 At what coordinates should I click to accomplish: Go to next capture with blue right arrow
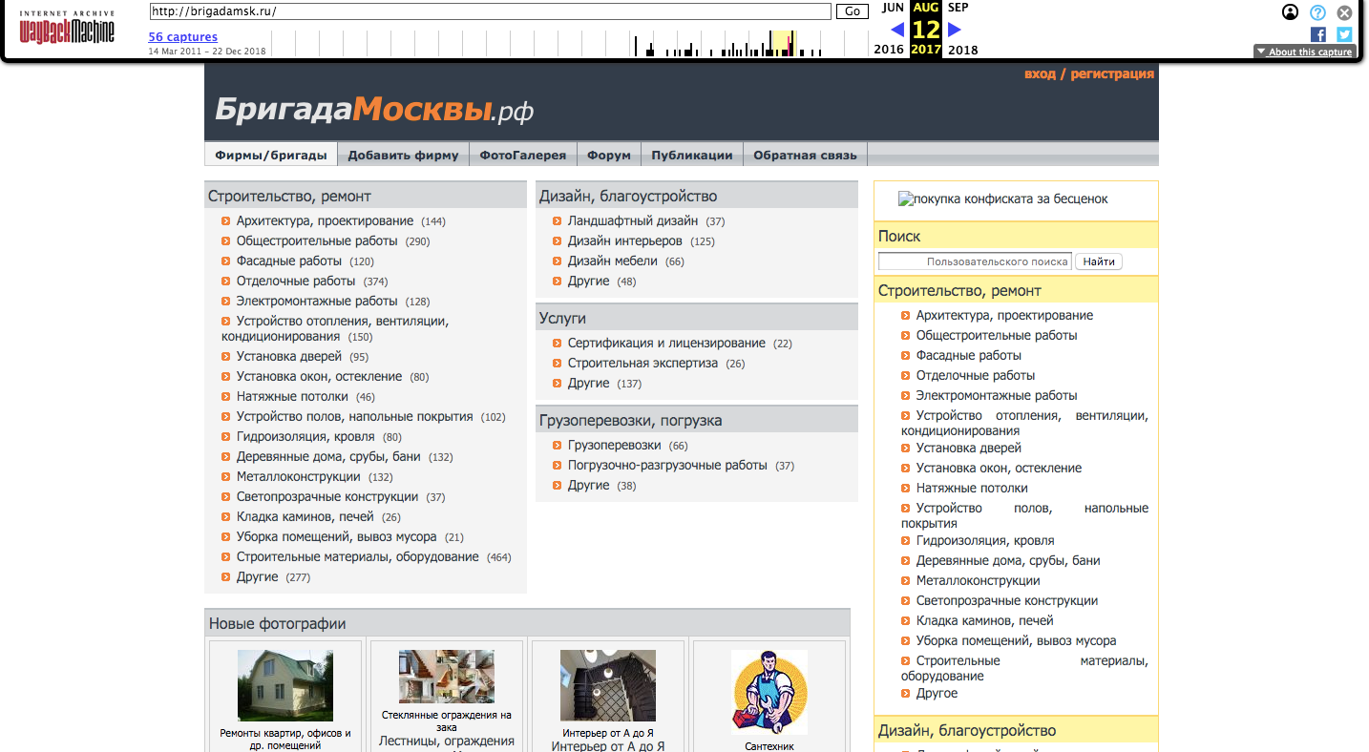point(954,30)
